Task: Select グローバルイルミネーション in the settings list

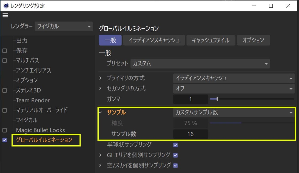Action: [x=44, y=140]
